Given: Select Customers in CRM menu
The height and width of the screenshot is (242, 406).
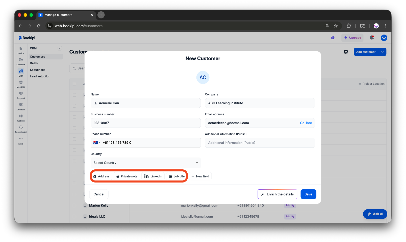Looking at the screenshot, I should coord(45,57).
